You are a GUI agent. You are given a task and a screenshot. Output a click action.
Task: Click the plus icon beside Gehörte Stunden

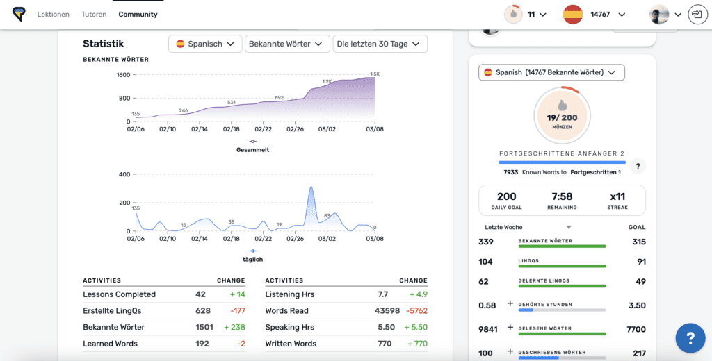pyautogui.click(x=510, y=305)
